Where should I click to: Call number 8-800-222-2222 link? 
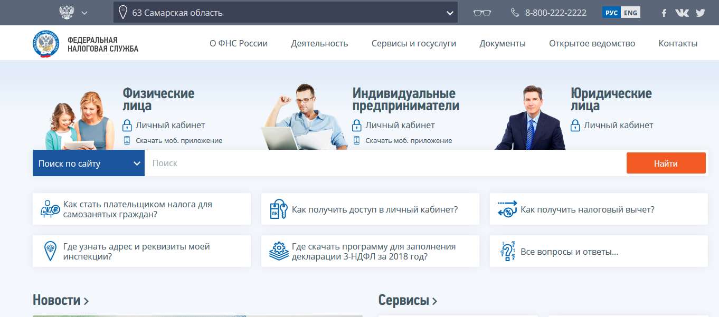click(x=555, y=13)
